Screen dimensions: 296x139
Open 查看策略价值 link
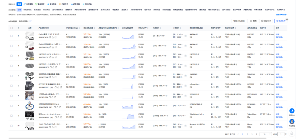(282, 14)
